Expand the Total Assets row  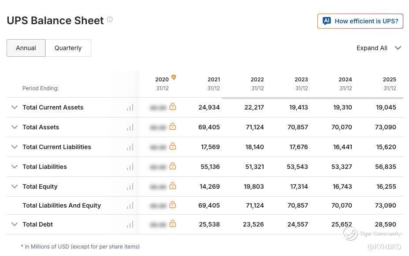coord(15,127)
